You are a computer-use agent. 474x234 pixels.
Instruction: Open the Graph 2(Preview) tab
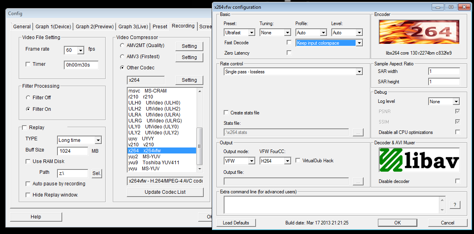(95, 27)
